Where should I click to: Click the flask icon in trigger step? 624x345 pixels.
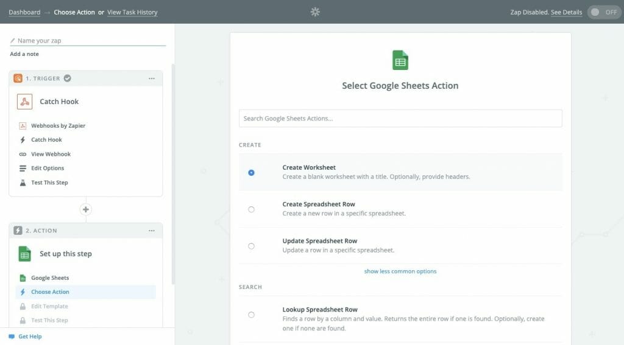click(23, 183)
